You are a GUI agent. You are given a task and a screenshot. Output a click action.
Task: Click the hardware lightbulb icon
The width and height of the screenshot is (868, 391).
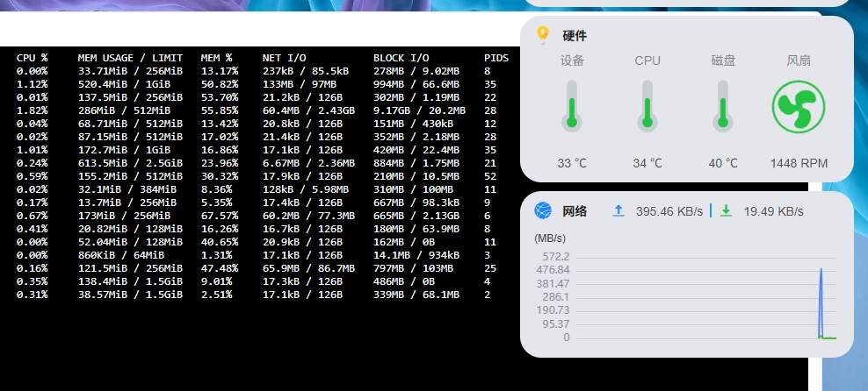coord(543,35)
